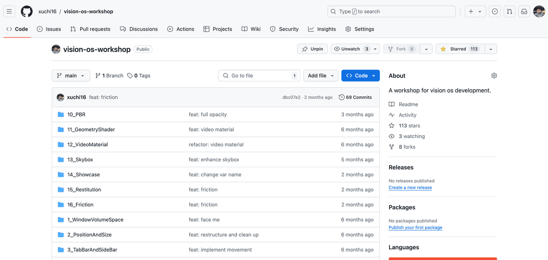Screen dimensions: 548x260
Task: Open the Wiki tab
Action: pyautogui.click(x=251, y=29)
